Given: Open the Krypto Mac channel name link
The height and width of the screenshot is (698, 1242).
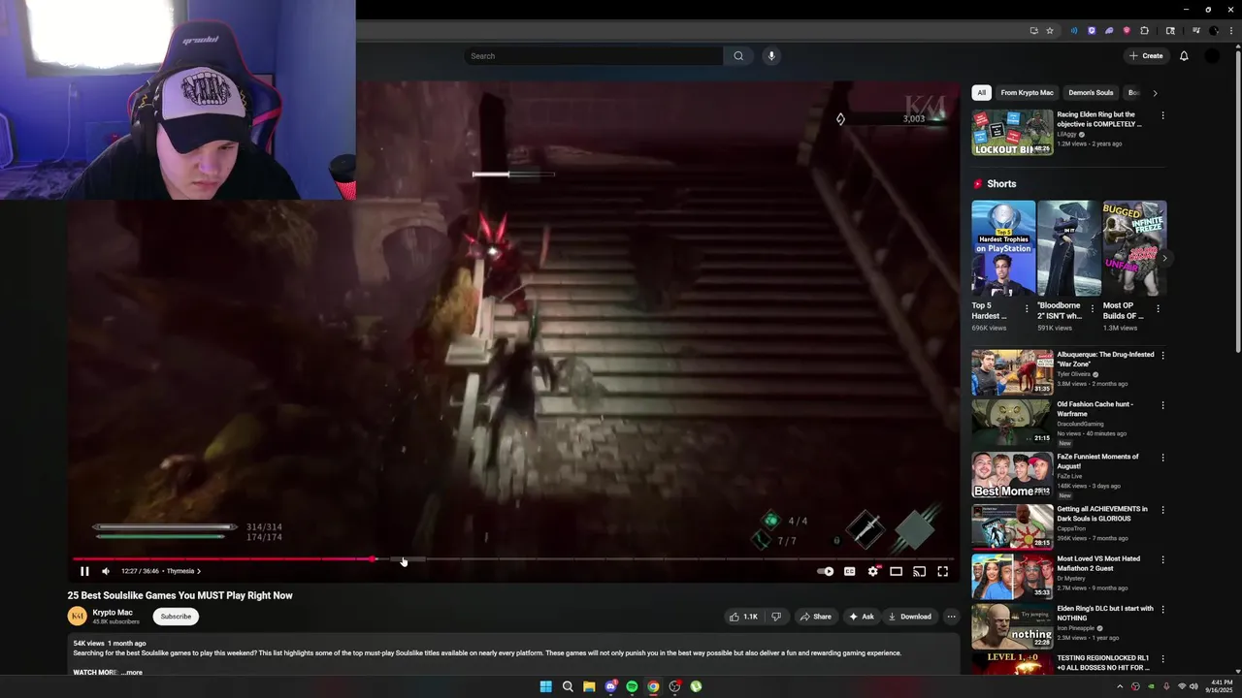Looking at the screenshot, I should pyautogui.click(x=113, y=613).
